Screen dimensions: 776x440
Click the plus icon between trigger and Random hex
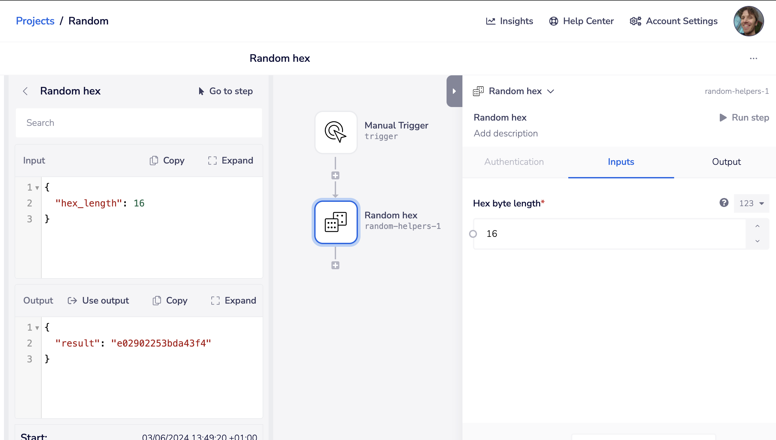[335, 175]
